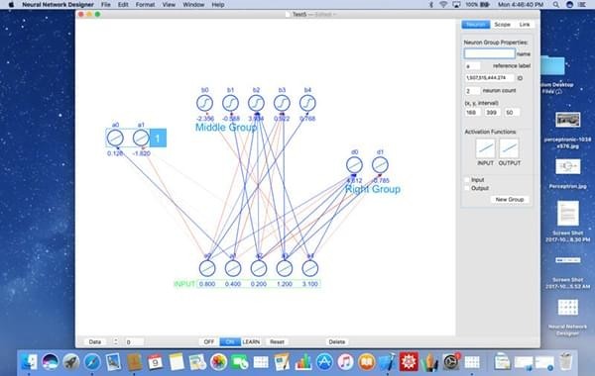This screenshot has width=595, height=376.
Task: Switch to the Scope tab
Action: pos(503,25)
